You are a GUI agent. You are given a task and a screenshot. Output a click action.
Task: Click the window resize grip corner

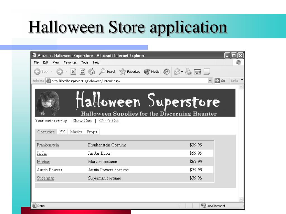click(242, 207)
